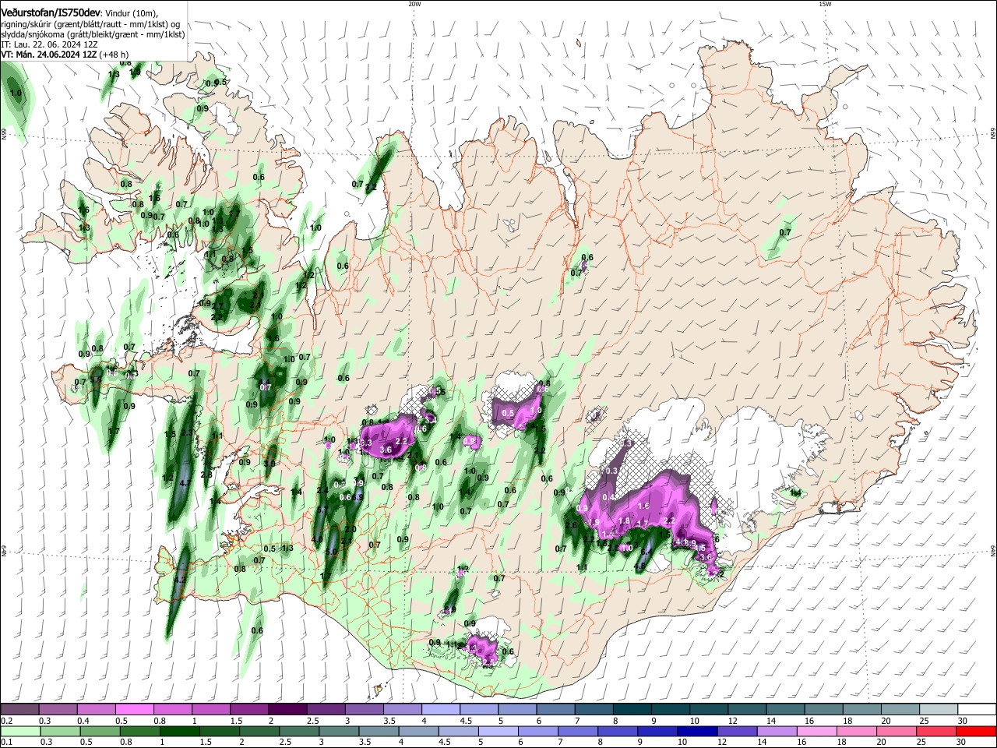This screenshot has width=997, height=748.
Task: Click the '15W' longitude label
Action: click(825, 4)
